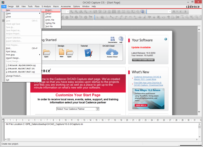Toggle the Drag Connected Object button
The width and height of the screenshot is (203, 147).
click(133, 12)
